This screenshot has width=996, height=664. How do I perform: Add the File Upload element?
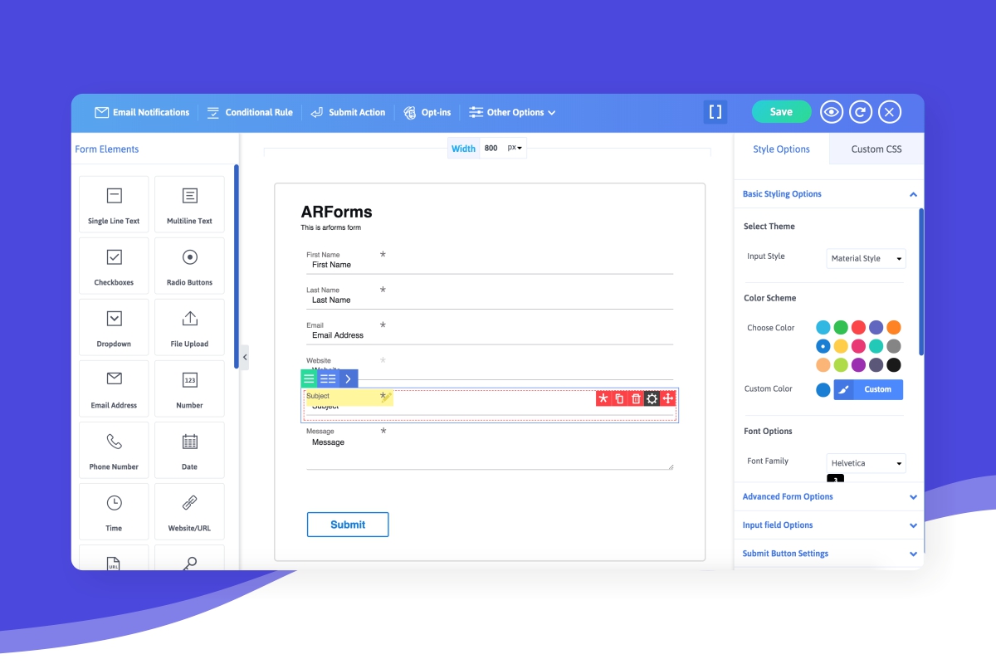[189, 327]
